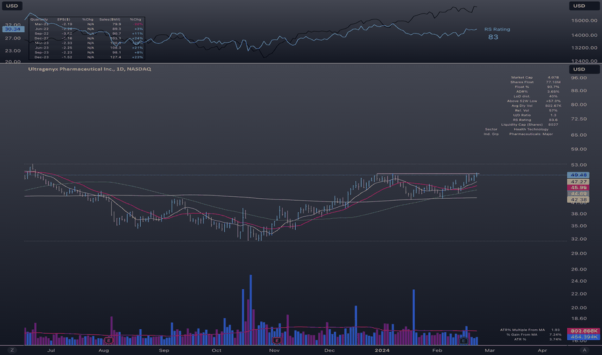Click the Ind. Grp value Pharmaceuticals: Major
602x355 pixels.
pyautogui.click(x=531, y=134)
